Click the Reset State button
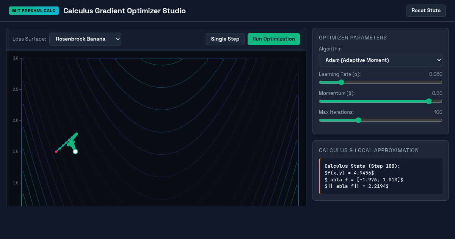The width and height of the screenshot is (455, 239). 426,11
